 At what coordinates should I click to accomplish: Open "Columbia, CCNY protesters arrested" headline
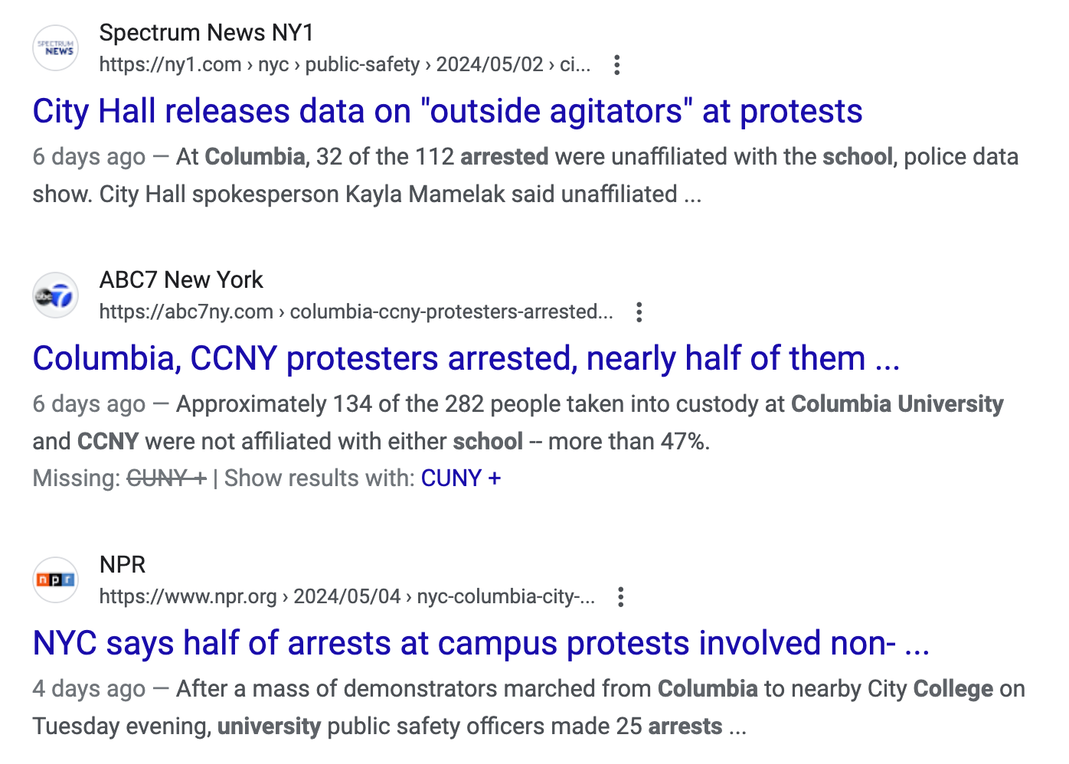[x=466, y=359]
